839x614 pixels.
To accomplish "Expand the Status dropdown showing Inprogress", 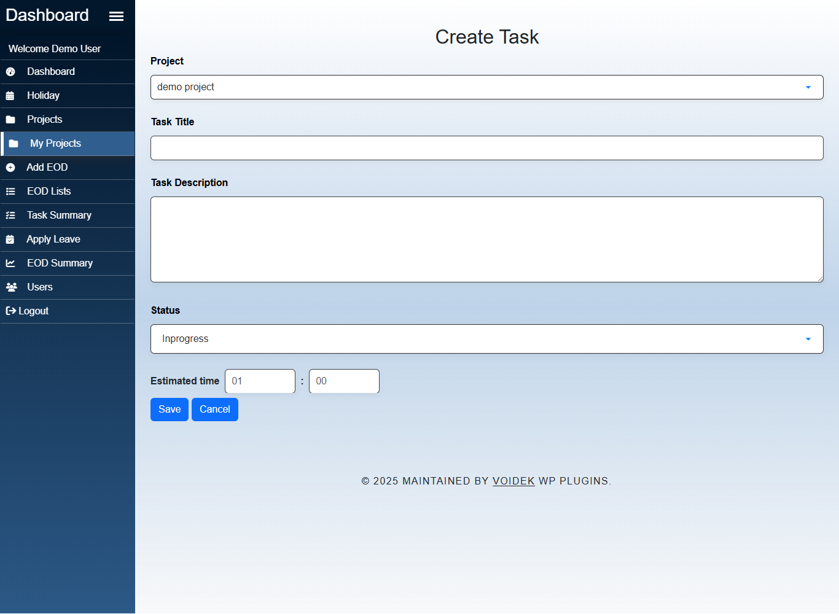I will pos(486,339).
